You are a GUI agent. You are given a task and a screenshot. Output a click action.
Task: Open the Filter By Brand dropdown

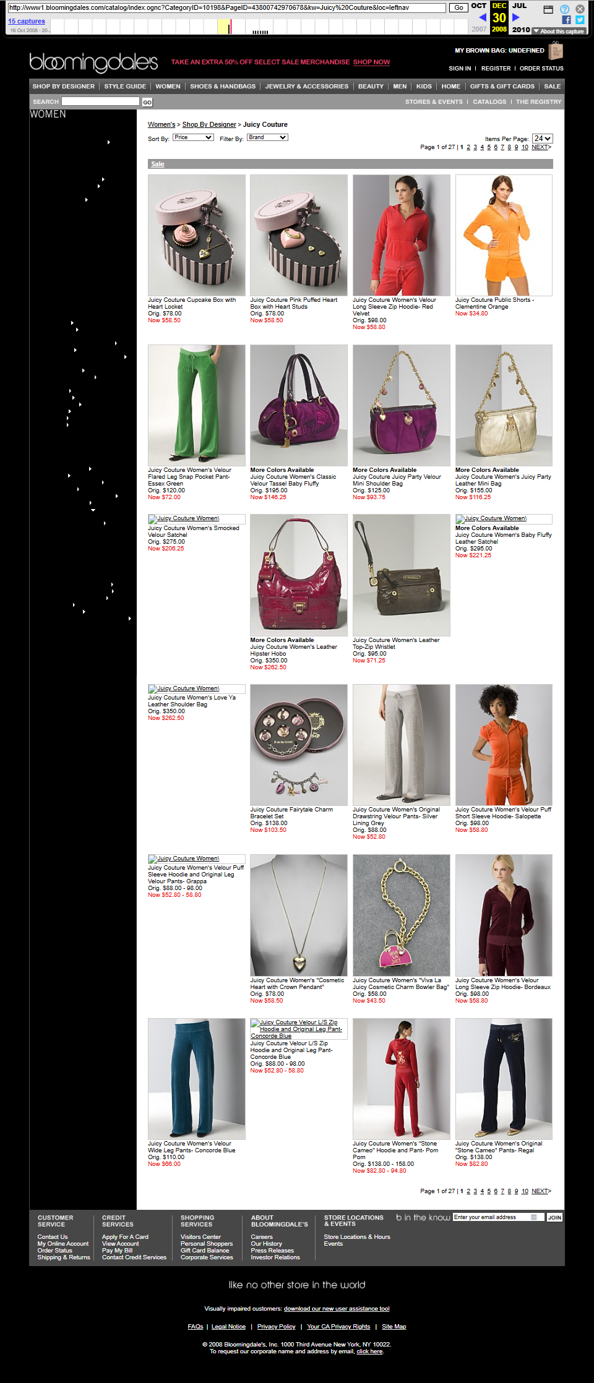267,137
